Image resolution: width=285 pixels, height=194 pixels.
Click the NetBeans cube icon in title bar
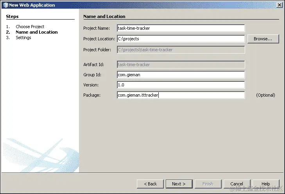(5, 5)
